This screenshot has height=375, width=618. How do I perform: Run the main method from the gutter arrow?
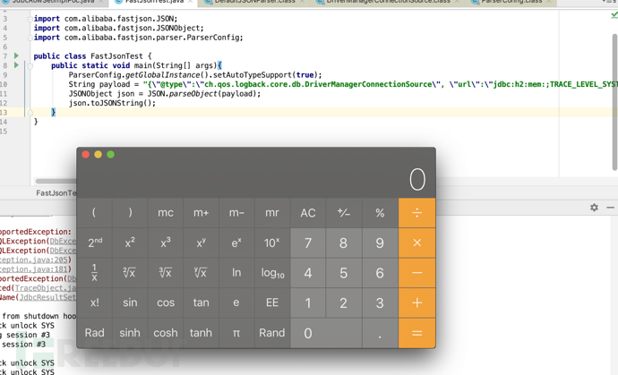point(16,65)
